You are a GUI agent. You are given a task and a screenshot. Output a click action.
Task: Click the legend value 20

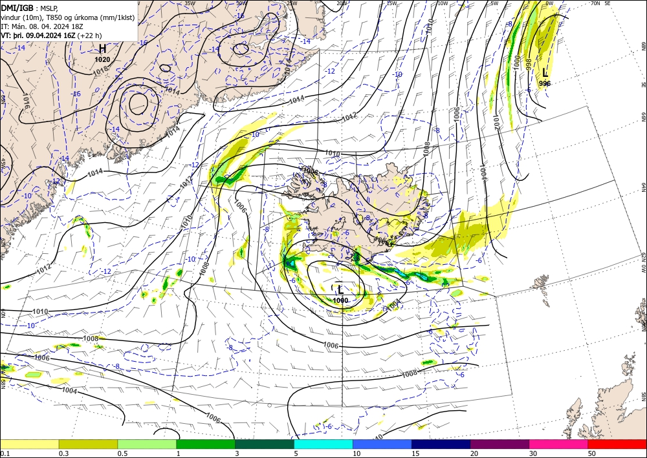pos(474,453)
